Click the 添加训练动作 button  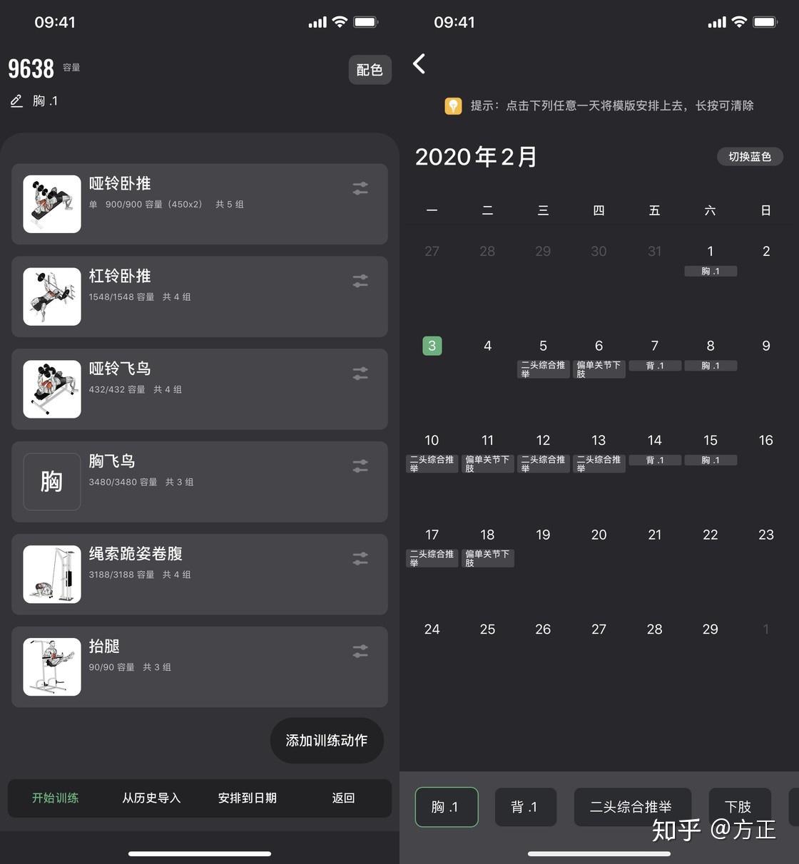point(327,741)
